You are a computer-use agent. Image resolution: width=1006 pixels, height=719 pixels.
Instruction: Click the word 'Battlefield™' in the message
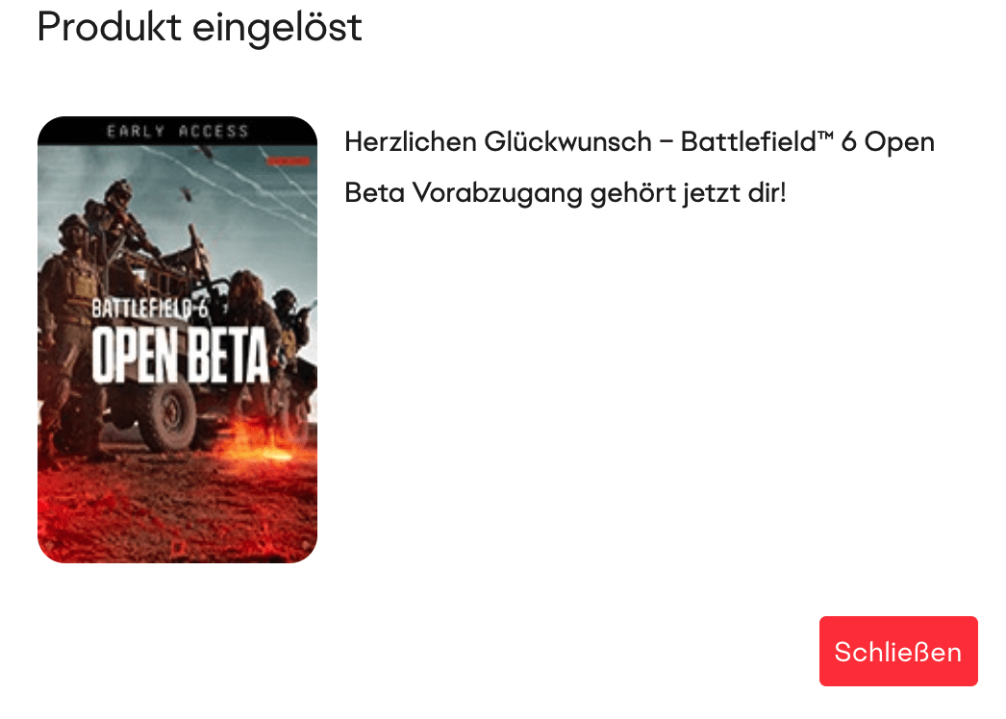757,141
